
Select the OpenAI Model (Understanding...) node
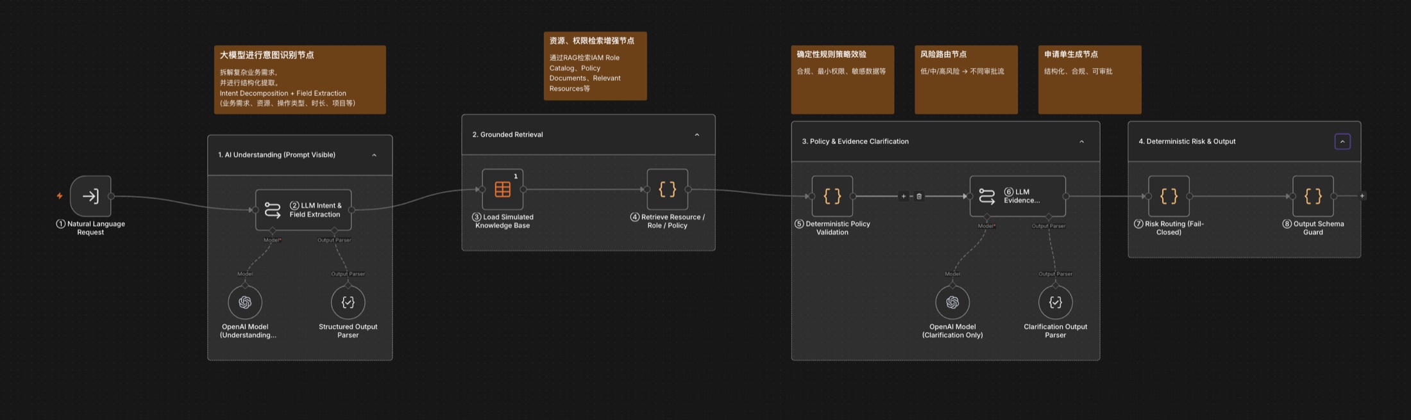(x=245, y=302)
